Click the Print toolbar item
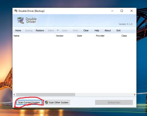 (75, 30)
